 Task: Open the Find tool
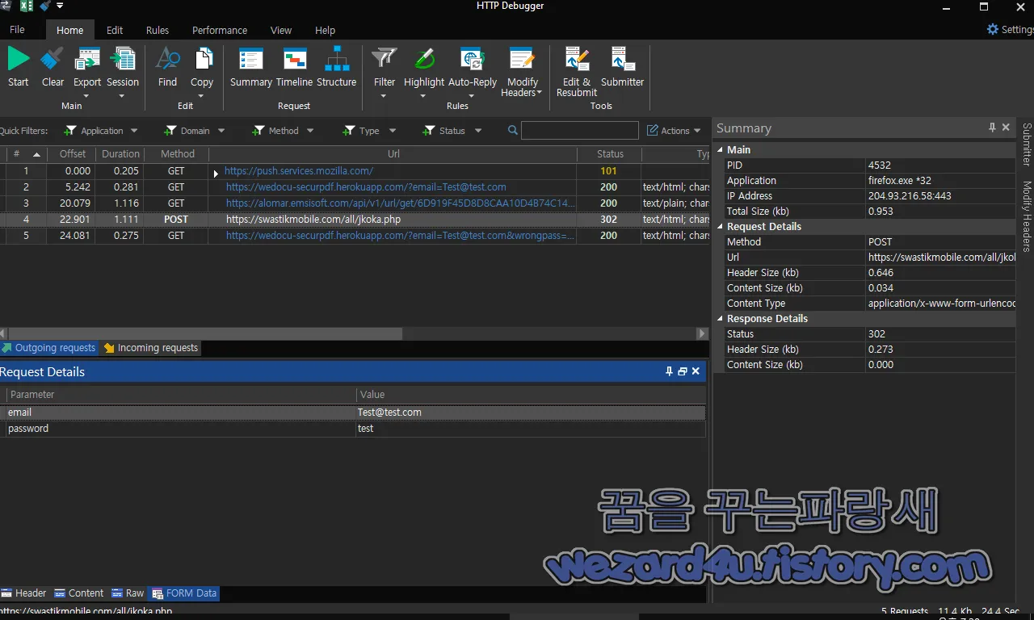click(167, 67)
